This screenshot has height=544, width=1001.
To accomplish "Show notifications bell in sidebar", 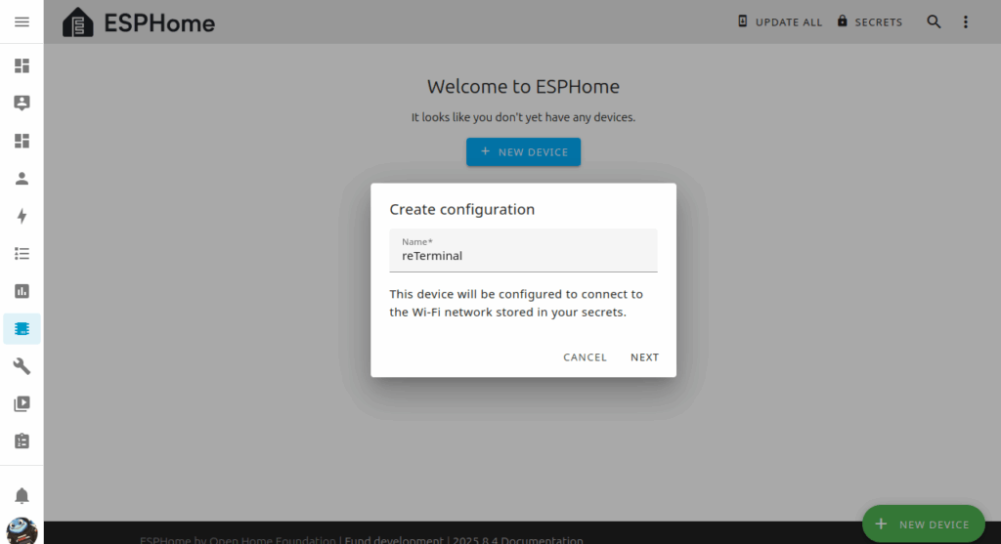I will [22, 495].
